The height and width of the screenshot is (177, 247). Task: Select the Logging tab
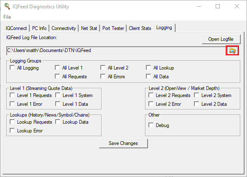[164, 28]
